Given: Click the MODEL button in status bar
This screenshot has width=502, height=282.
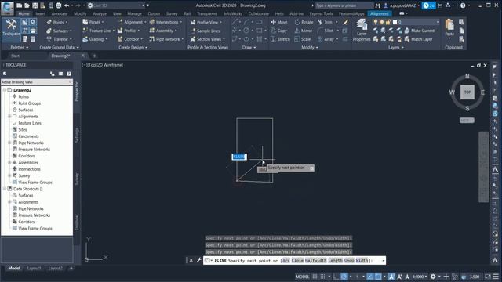Looking at the screenshot, I should point(302,277).
